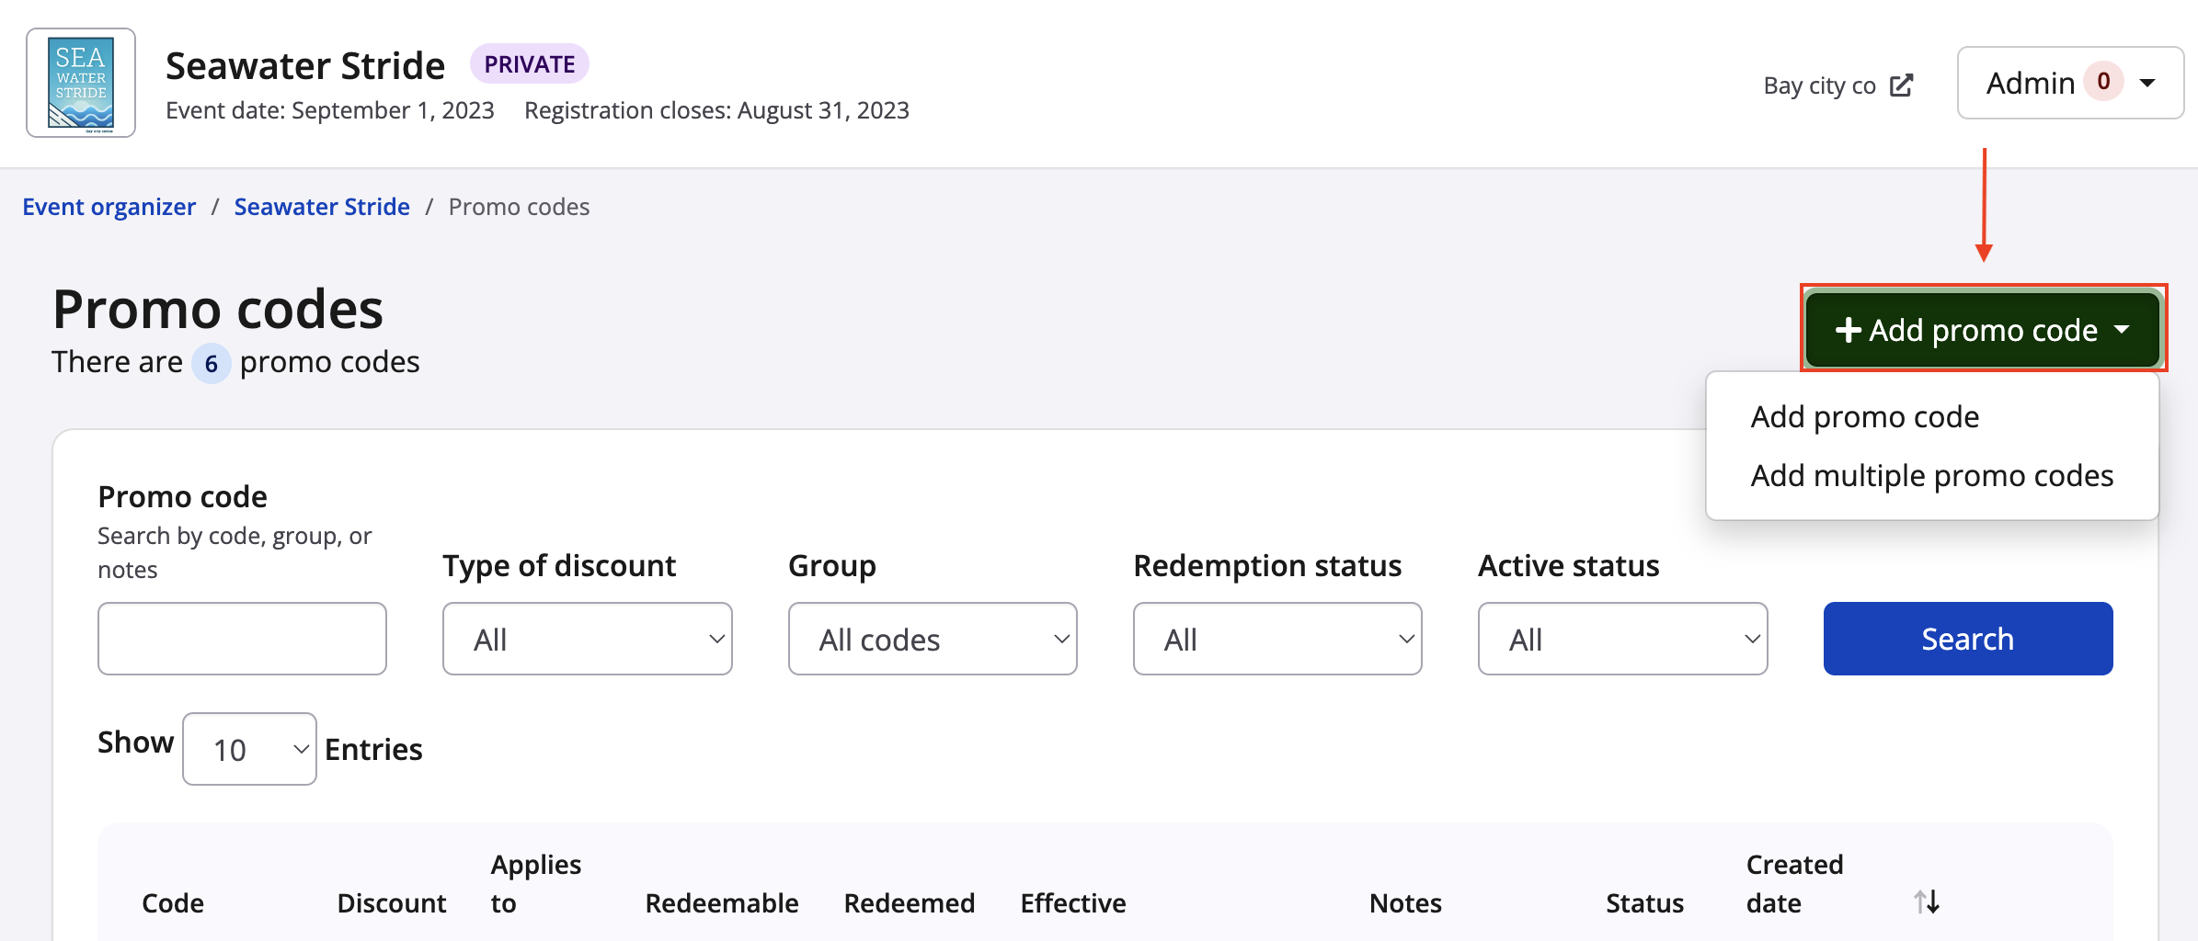Click the Seawater Stride event logo
Screen dimensions: 2198x941
click(81, 83)
